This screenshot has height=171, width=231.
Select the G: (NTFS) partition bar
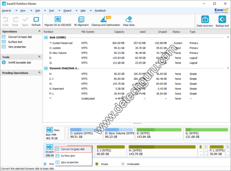(207, 133)
